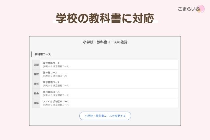Click the 来月から note under スマイルゼミ標準コース
The height and width of the screenshot is (140, 210).
(x=56, y=105)
